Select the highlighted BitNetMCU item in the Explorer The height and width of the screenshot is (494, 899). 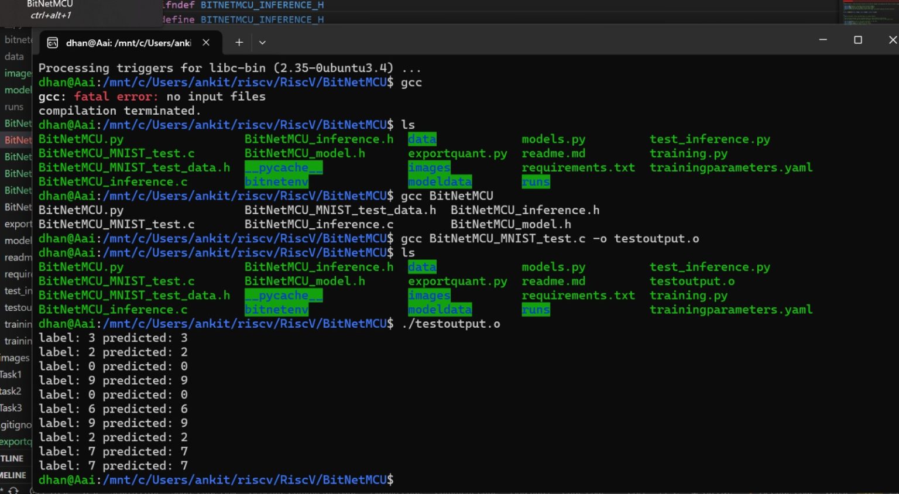tap(18, 140)
